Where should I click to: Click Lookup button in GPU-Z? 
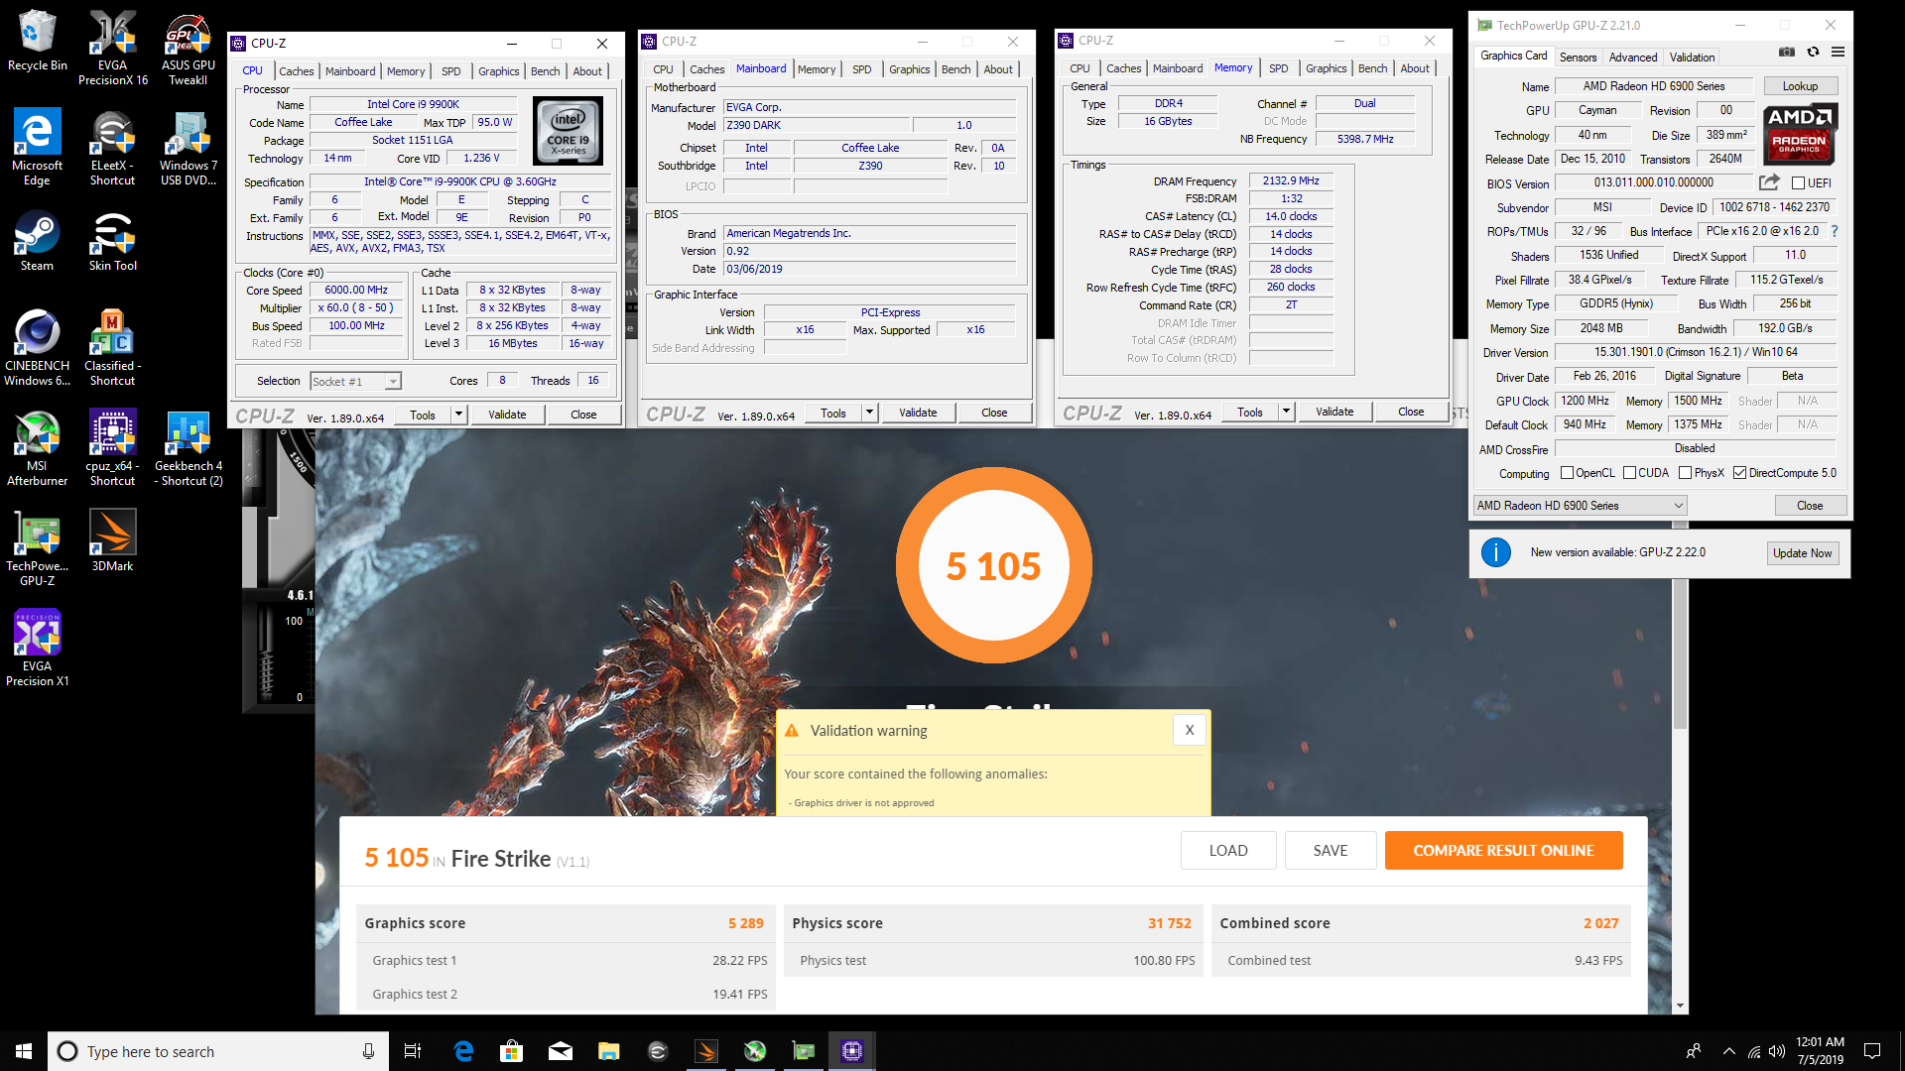click(x=1800, y=86)
